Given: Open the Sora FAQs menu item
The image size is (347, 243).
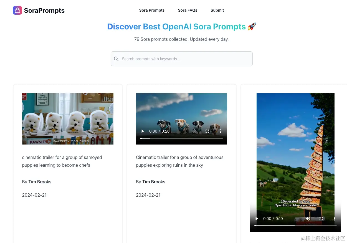Looking at the screenshot, I should 188,10.
